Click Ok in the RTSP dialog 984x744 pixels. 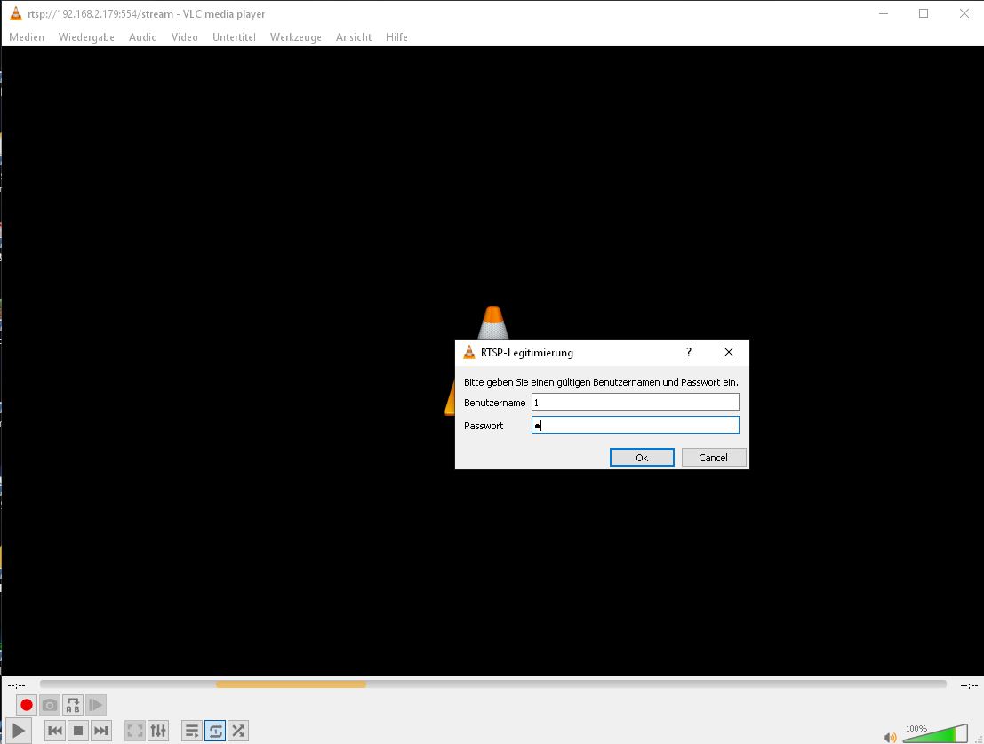642,458
